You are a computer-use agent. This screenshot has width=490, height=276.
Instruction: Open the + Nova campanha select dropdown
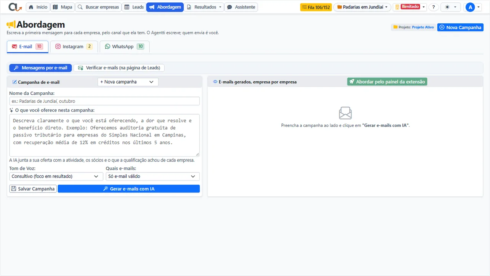pos(128,82)
